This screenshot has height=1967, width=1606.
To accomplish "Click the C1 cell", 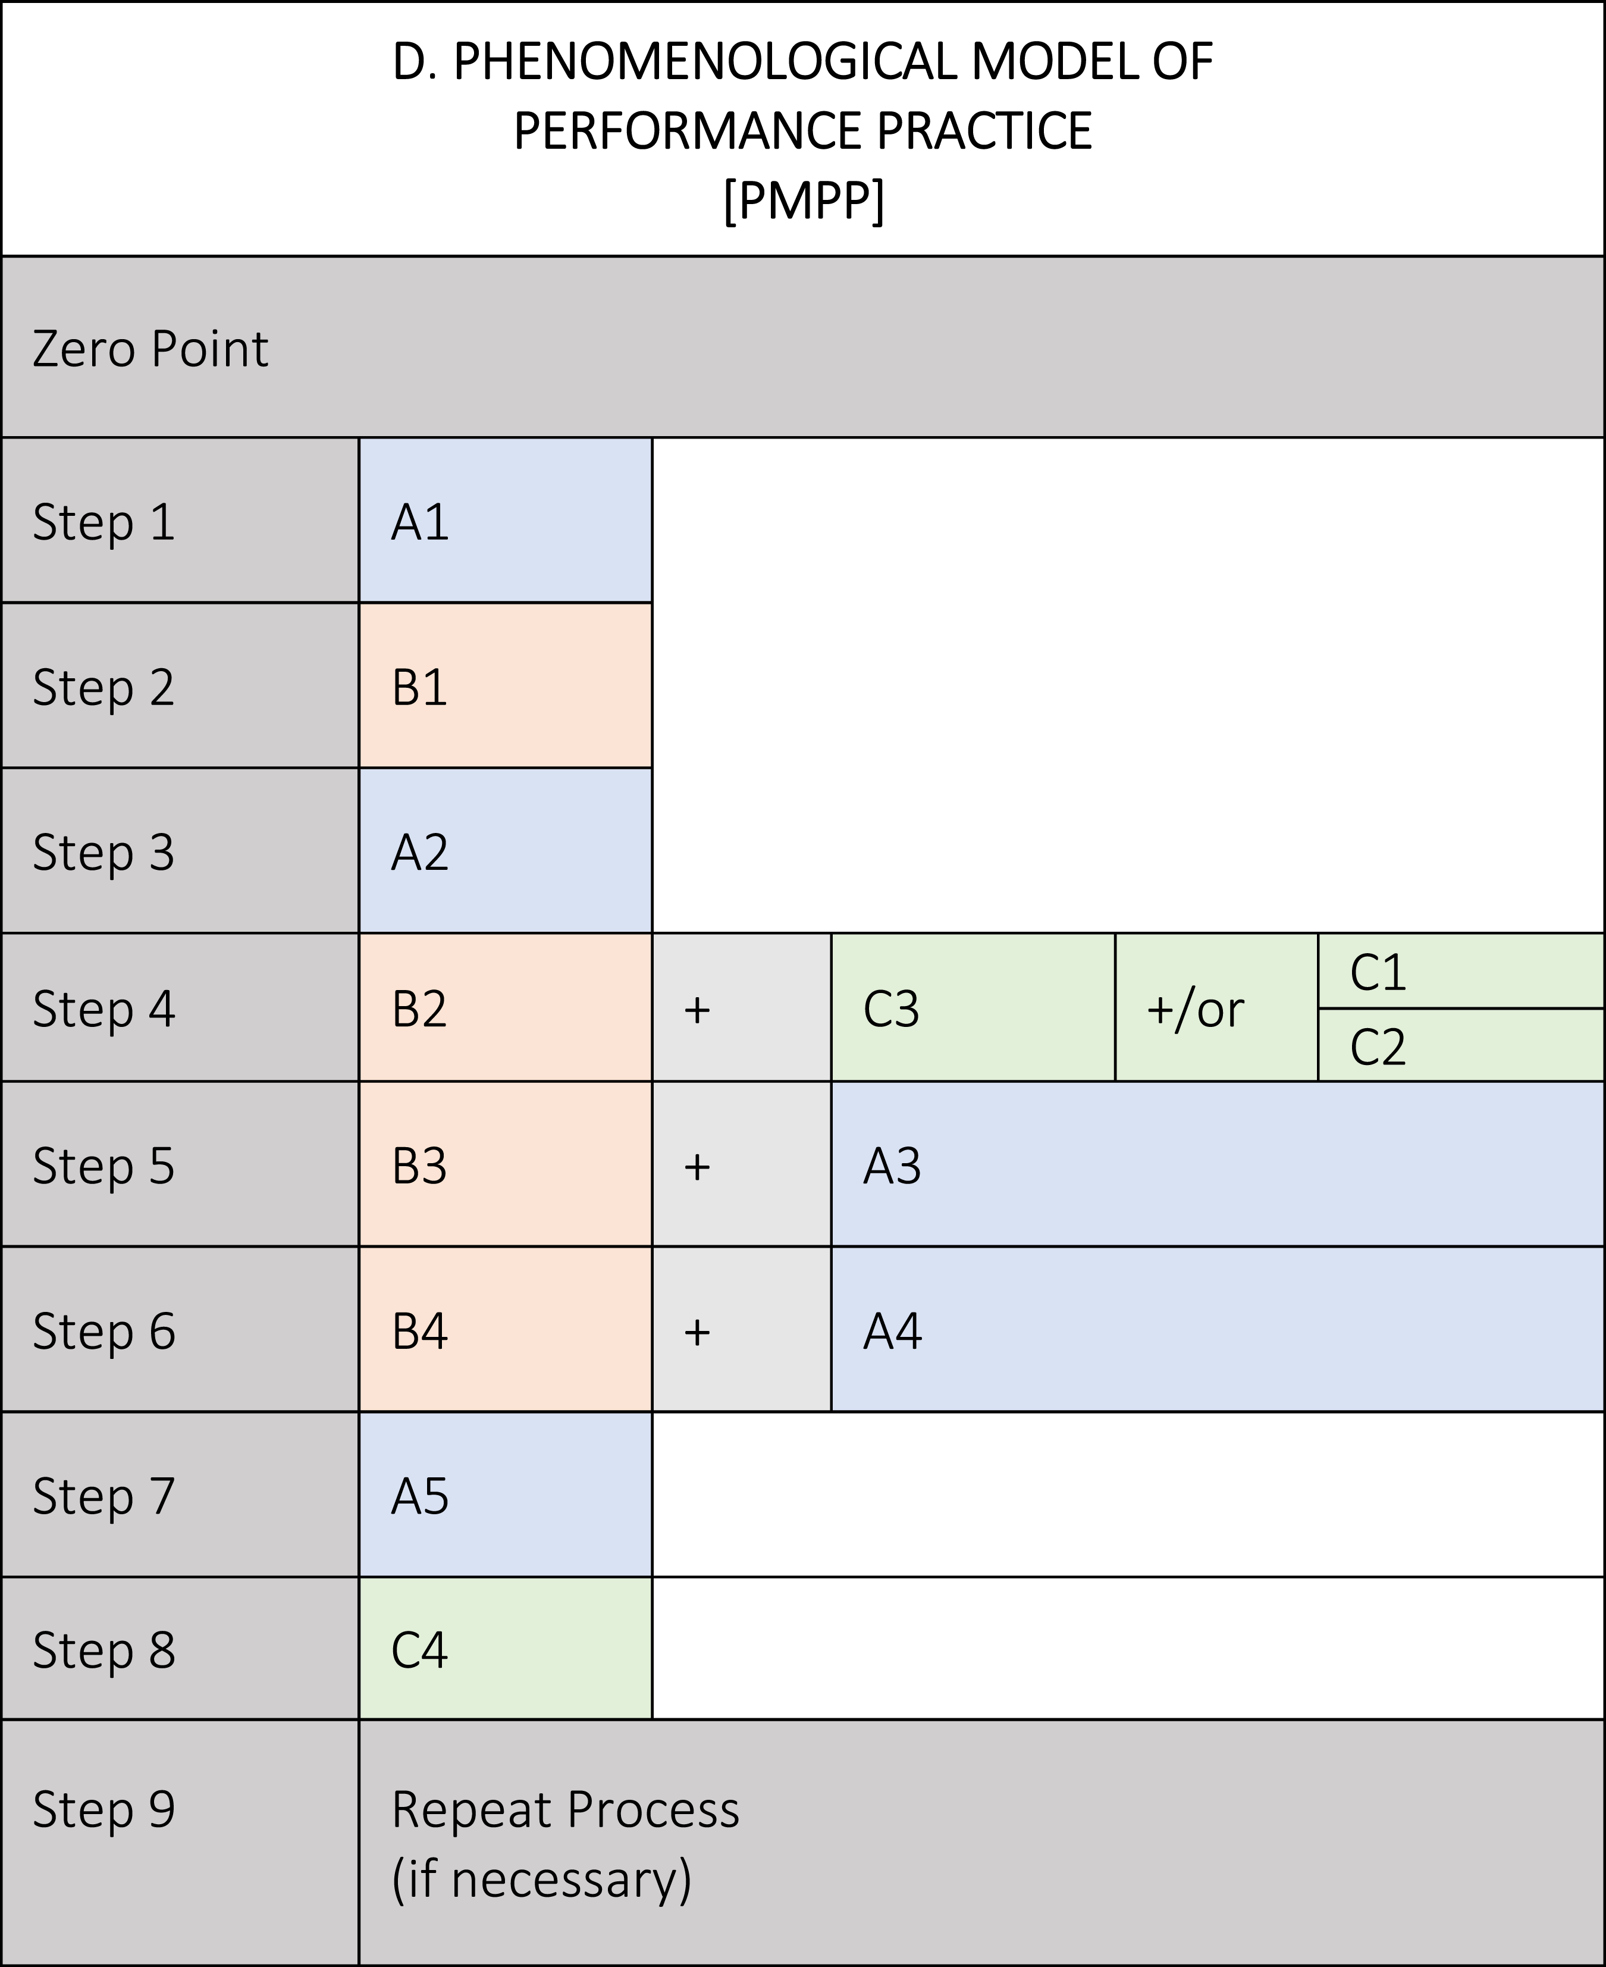I will tap(1461, 970).
